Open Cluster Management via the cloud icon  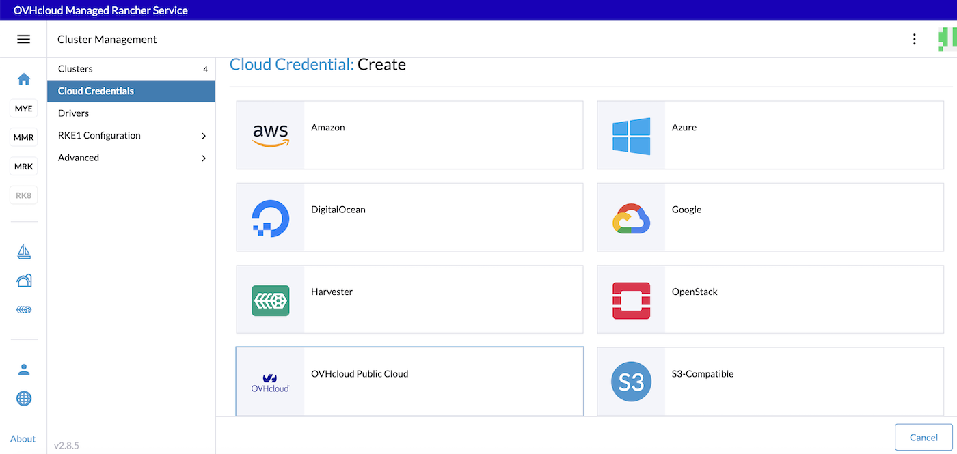coord(23,280)
